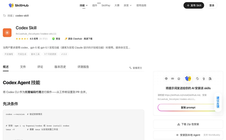Screen dimensions: 226x140
Task: Click the 支持 WorkBuddy label
Action: click(x=212, y=135)
